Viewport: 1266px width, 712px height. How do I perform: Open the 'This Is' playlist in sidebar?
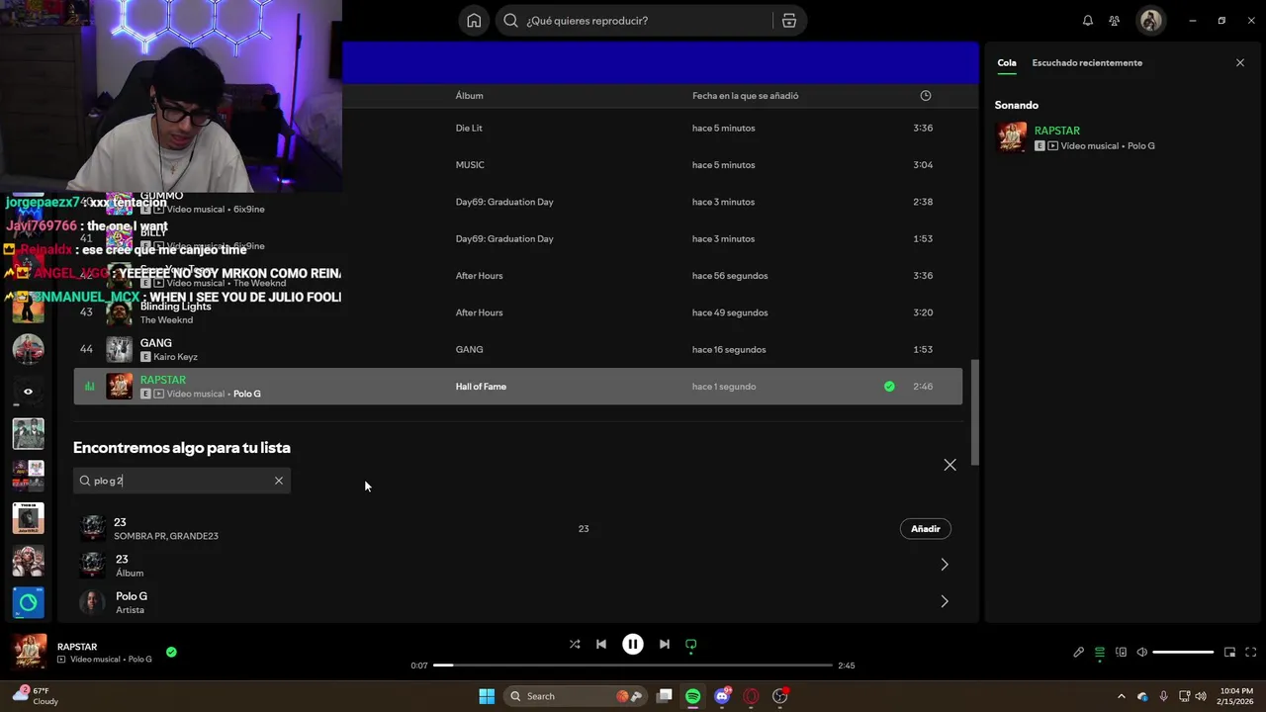tap(28, 518)
